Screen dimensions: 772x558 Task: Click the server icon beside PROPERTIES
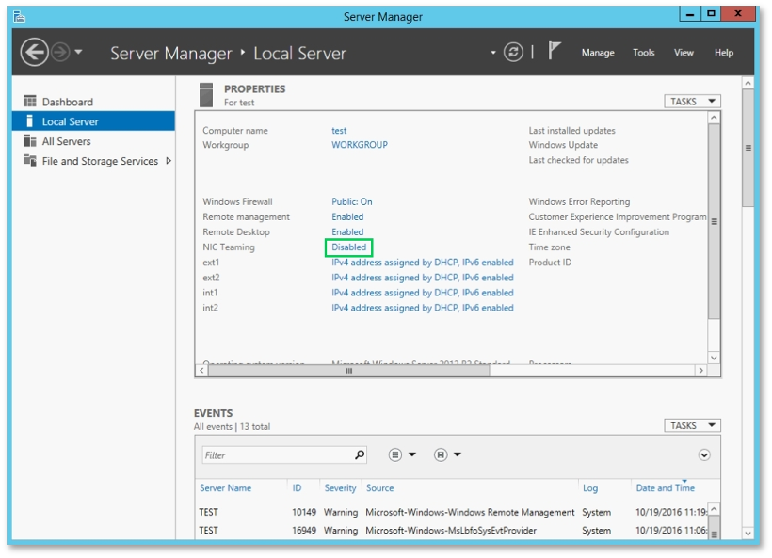206,95
